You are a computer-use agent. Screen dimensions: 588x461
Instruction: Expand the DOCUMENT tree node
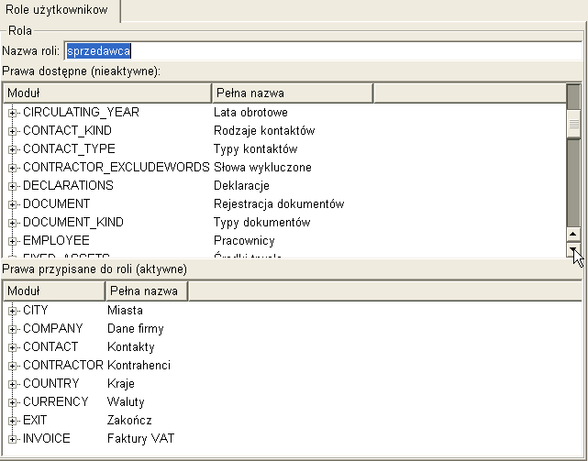[12, 204]
